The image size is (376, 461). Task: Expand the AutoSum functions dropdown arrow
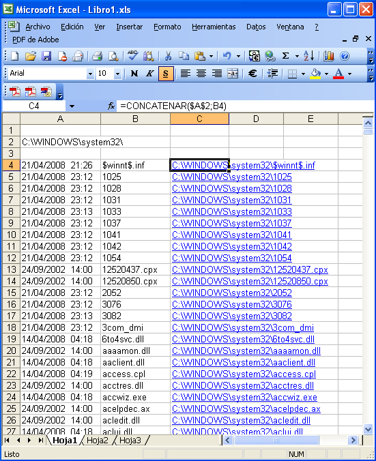pos(297,56)
